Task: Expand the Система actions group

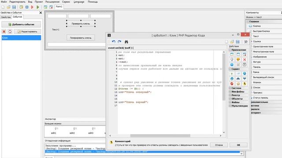Action: click(x=230, y=88)
